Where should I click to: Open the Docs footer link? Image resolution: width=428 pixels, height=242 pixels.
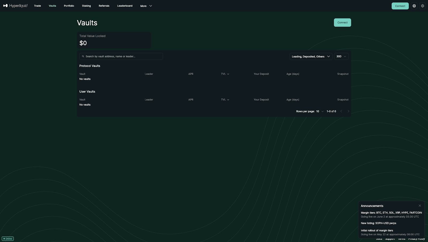tap(379, 239)
